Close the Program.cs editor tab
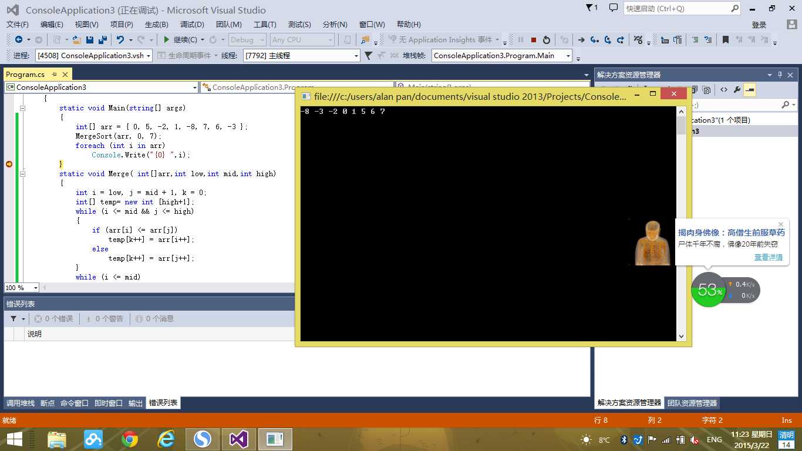This screenshot has width=802, height=451. 65,74
